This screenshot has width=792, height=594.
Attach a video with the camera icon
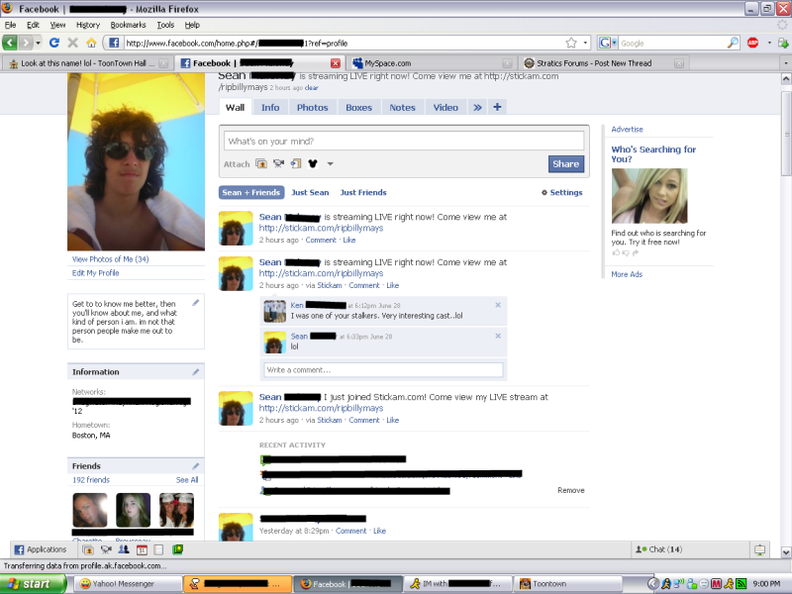coord(278,163)
